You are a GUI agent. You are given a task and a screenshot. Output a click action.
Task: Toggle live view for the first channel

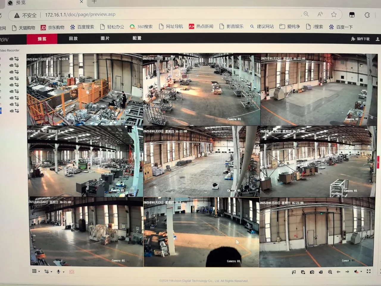11,59
